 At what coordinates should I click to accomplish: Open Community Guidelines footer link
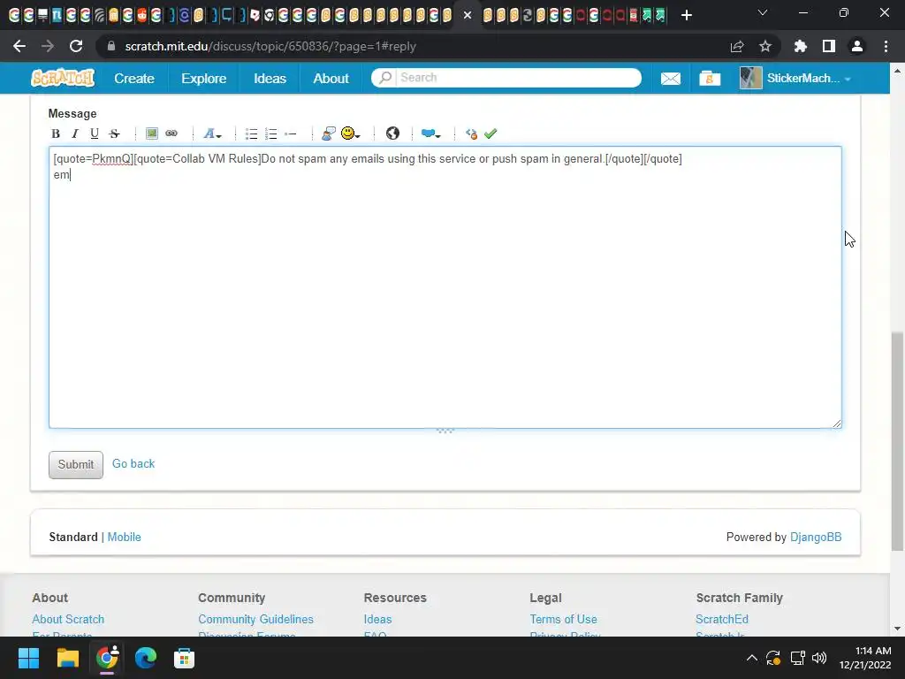pyautogui.click(x=255, y=619)
